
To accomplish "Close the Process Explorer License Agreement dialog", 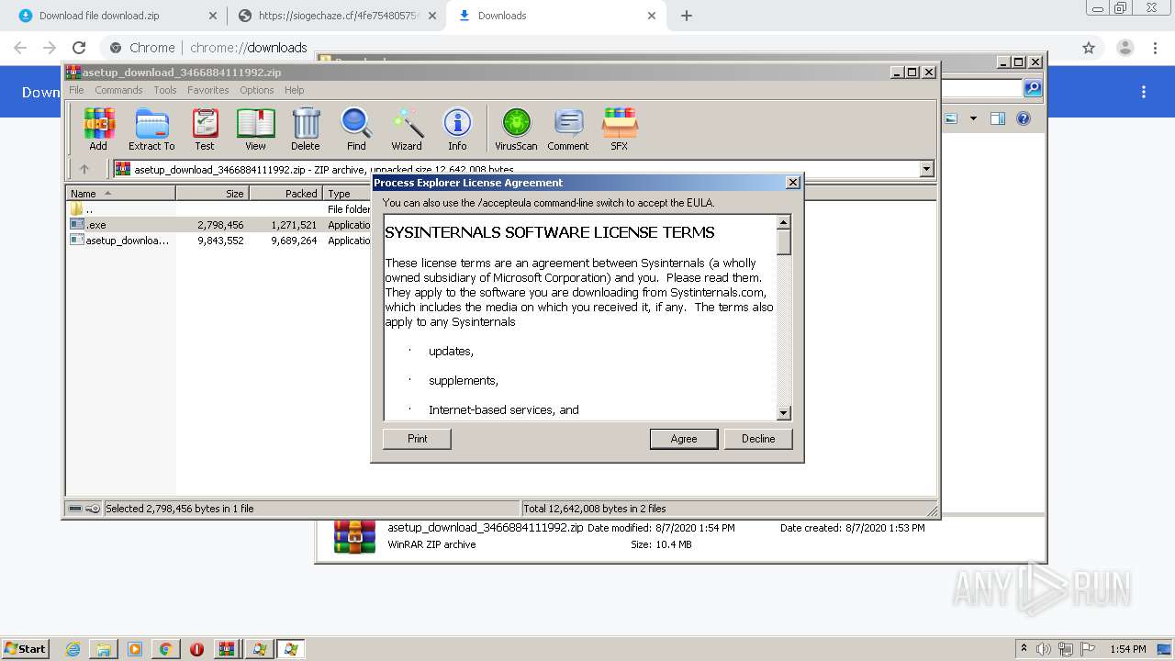I will (x=793, y=183).
